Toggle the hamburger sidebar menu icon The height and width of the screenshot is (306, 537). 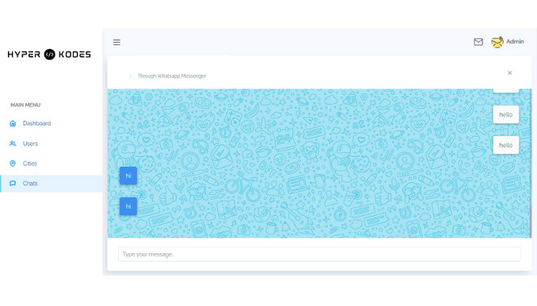click(x=117, y=42)
